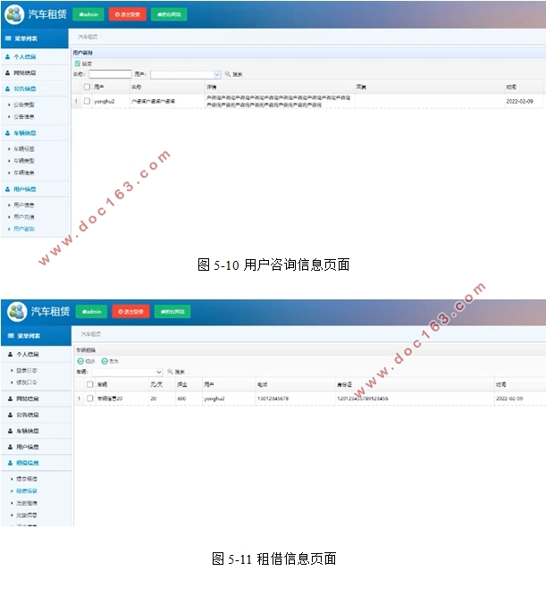This screenshot has height=613, width=546.
Task: Toggle header select-all checkbox in 车辆租借 table
Action: (x=90, y=384)
